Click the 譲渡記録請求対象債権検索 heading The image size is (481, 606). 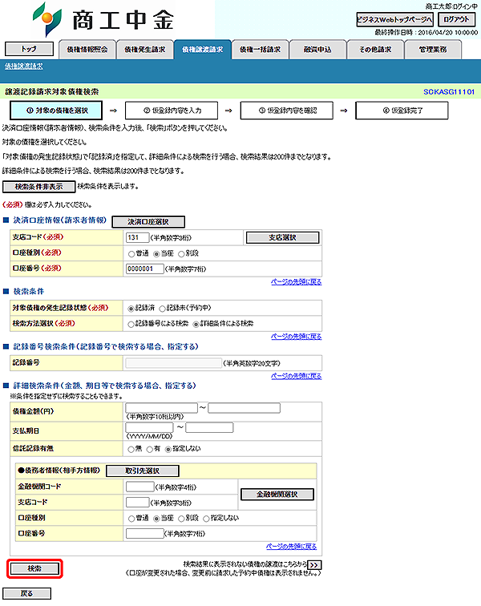pos(52,92)
